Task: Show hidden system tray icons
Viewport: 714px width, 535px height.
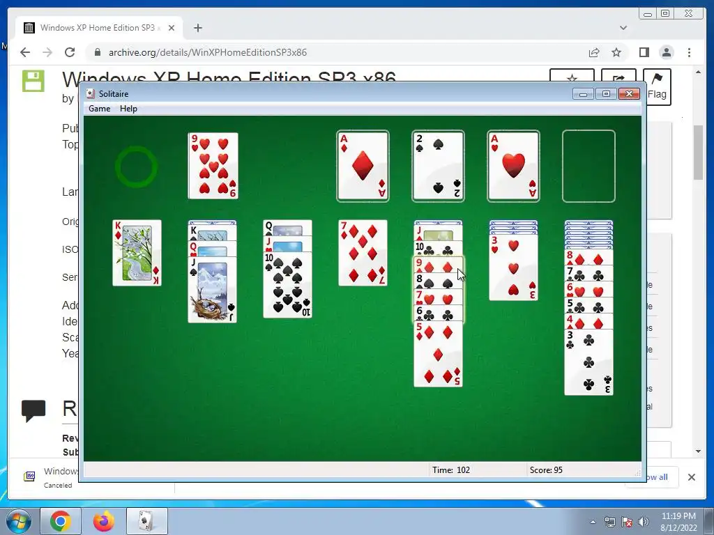Action: tap(593, 522)
